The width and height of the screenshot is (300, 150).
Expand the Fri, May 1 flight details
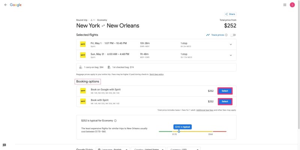coord(231,44)
